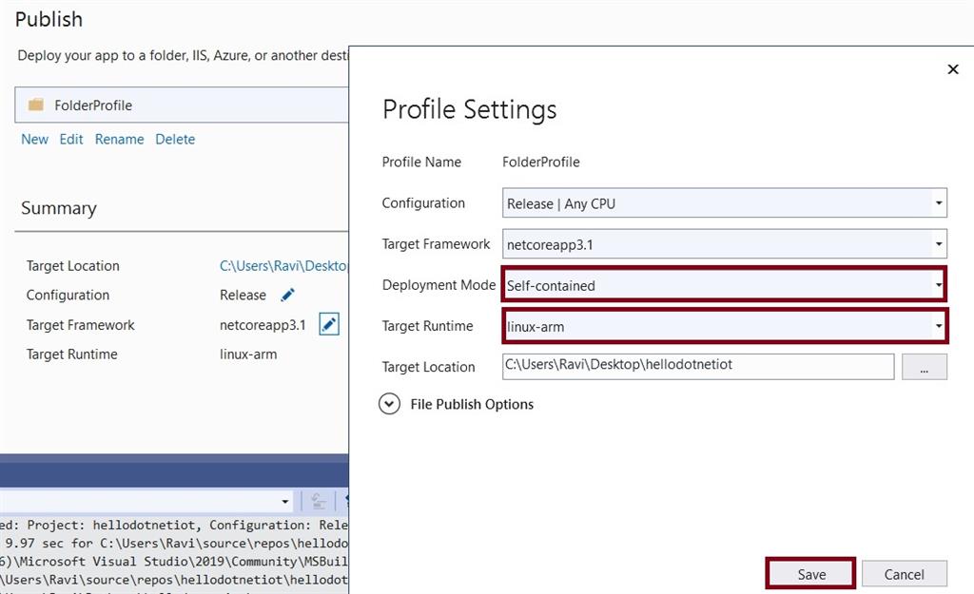Expand the File Publish Options section
Viewport: 974px width, 594px height.
point(389,404)
